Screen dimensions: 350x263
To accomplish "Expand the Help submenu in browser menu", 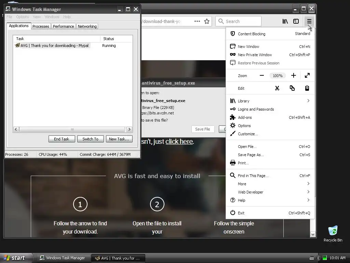I will (x=270, y=200).
